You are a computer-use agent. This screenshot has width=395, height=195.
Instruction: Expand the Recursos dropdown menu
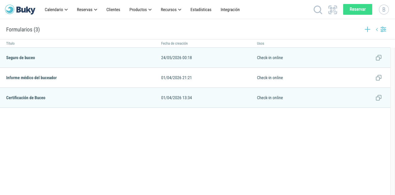171,10
